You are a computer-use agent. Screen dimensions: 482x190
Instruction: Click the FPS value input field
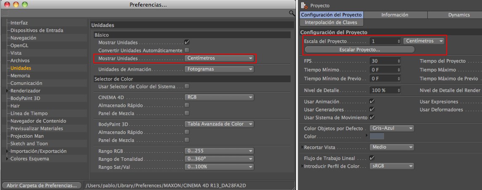pyautogui.click(x=383, y=61)
